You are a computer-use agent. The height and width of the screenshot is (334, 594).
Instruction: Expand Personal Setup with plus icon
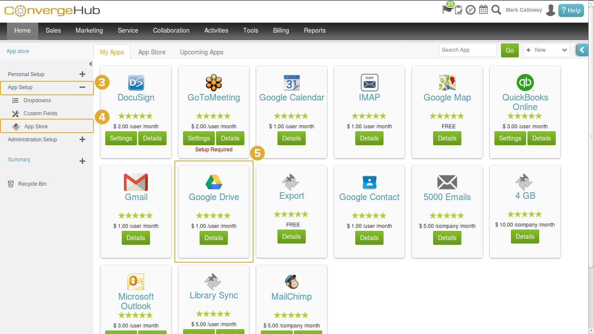pyautogui.click(x=82, y=74)
